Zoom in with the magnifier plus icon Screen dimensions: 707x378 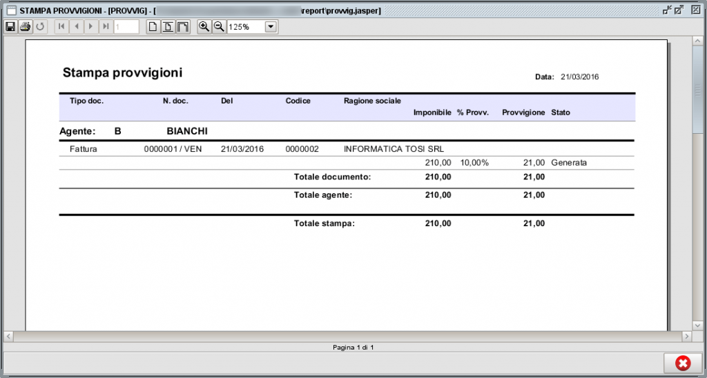coord(204,27)
